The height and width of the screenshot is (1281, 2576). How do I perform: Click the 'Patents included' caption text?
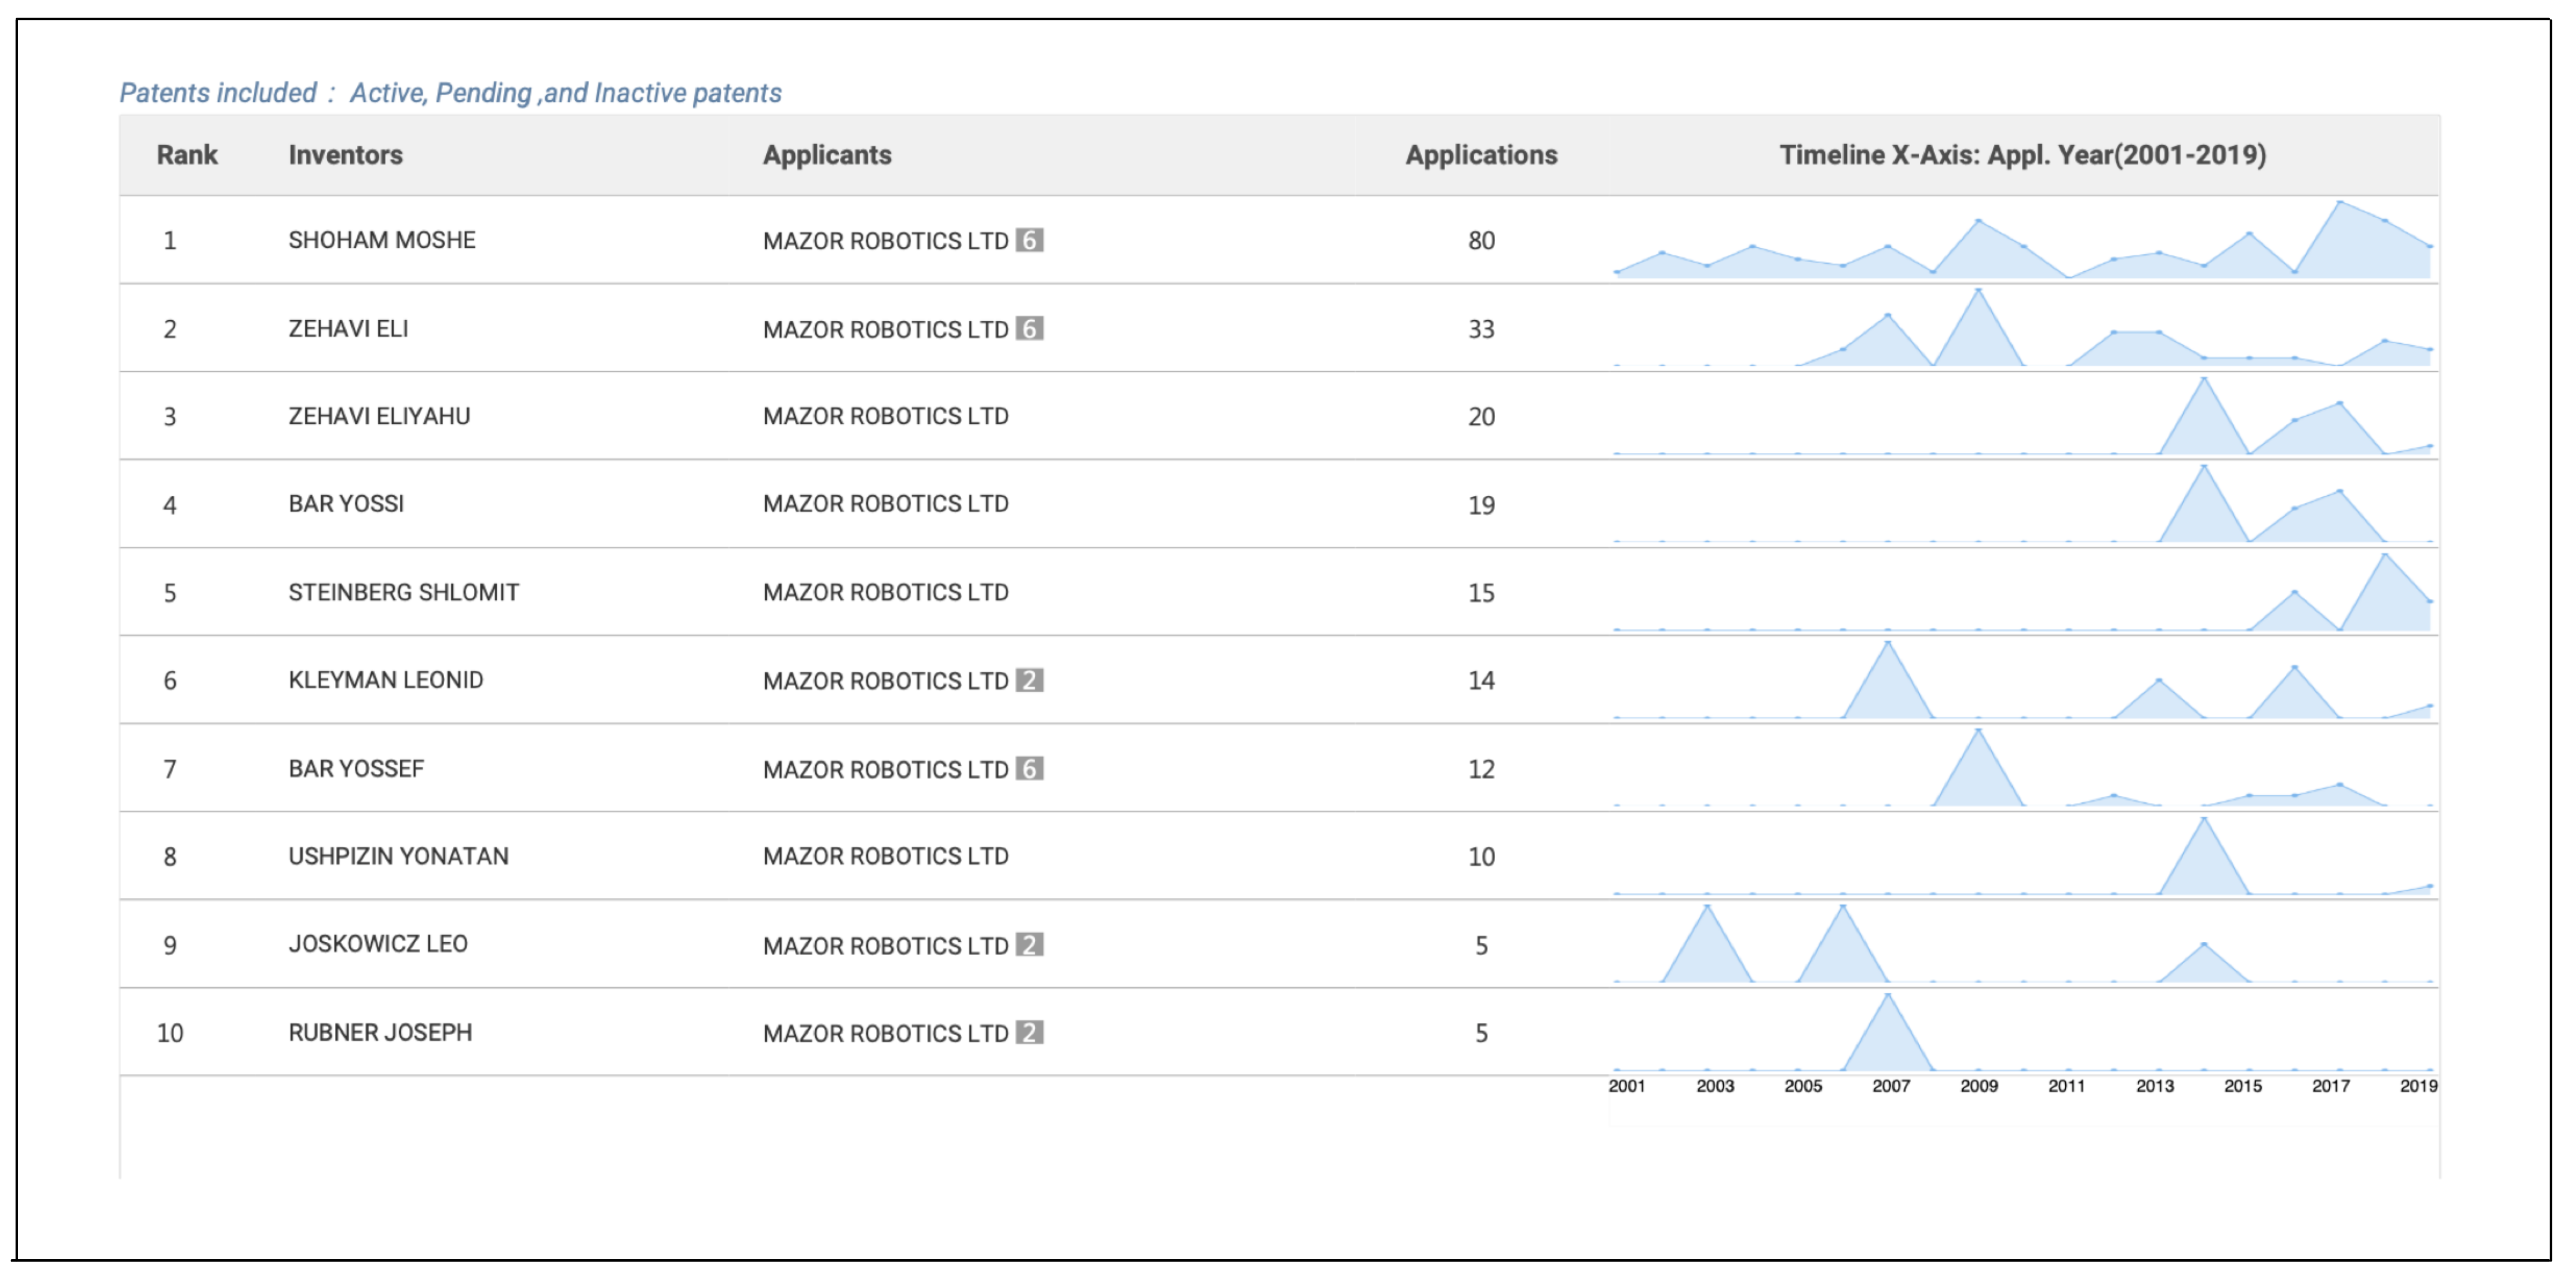click(450, 93)
